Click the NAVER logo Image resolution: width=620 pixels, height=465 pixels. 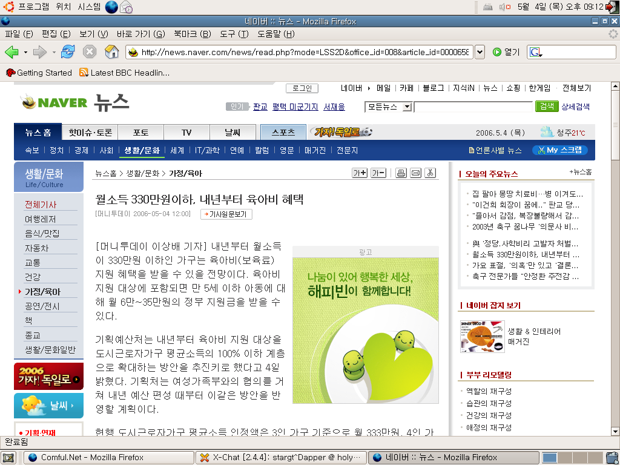click(54, 102)
